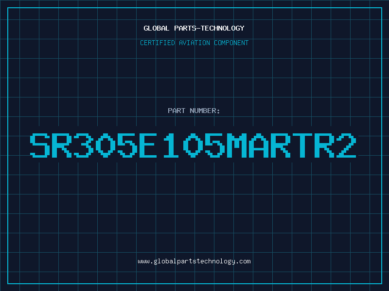The width and height of the screenshot is (389, 291).
Task: Click the final digit 2 of the part number
Action: coord(346,145)
